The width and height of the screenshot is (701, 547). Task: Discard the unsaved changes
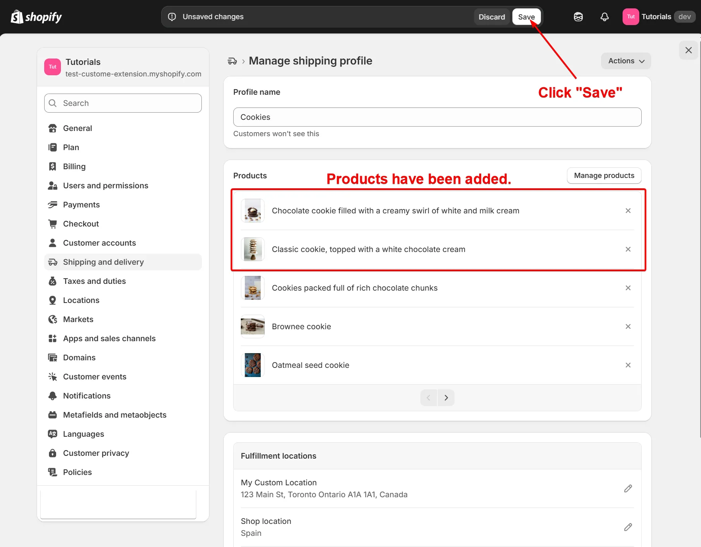coord(492,17)
